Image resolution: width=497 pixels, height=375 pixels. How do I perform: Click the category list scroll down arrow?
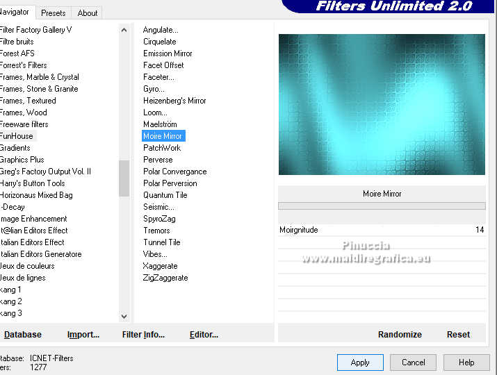pos(124,316)
